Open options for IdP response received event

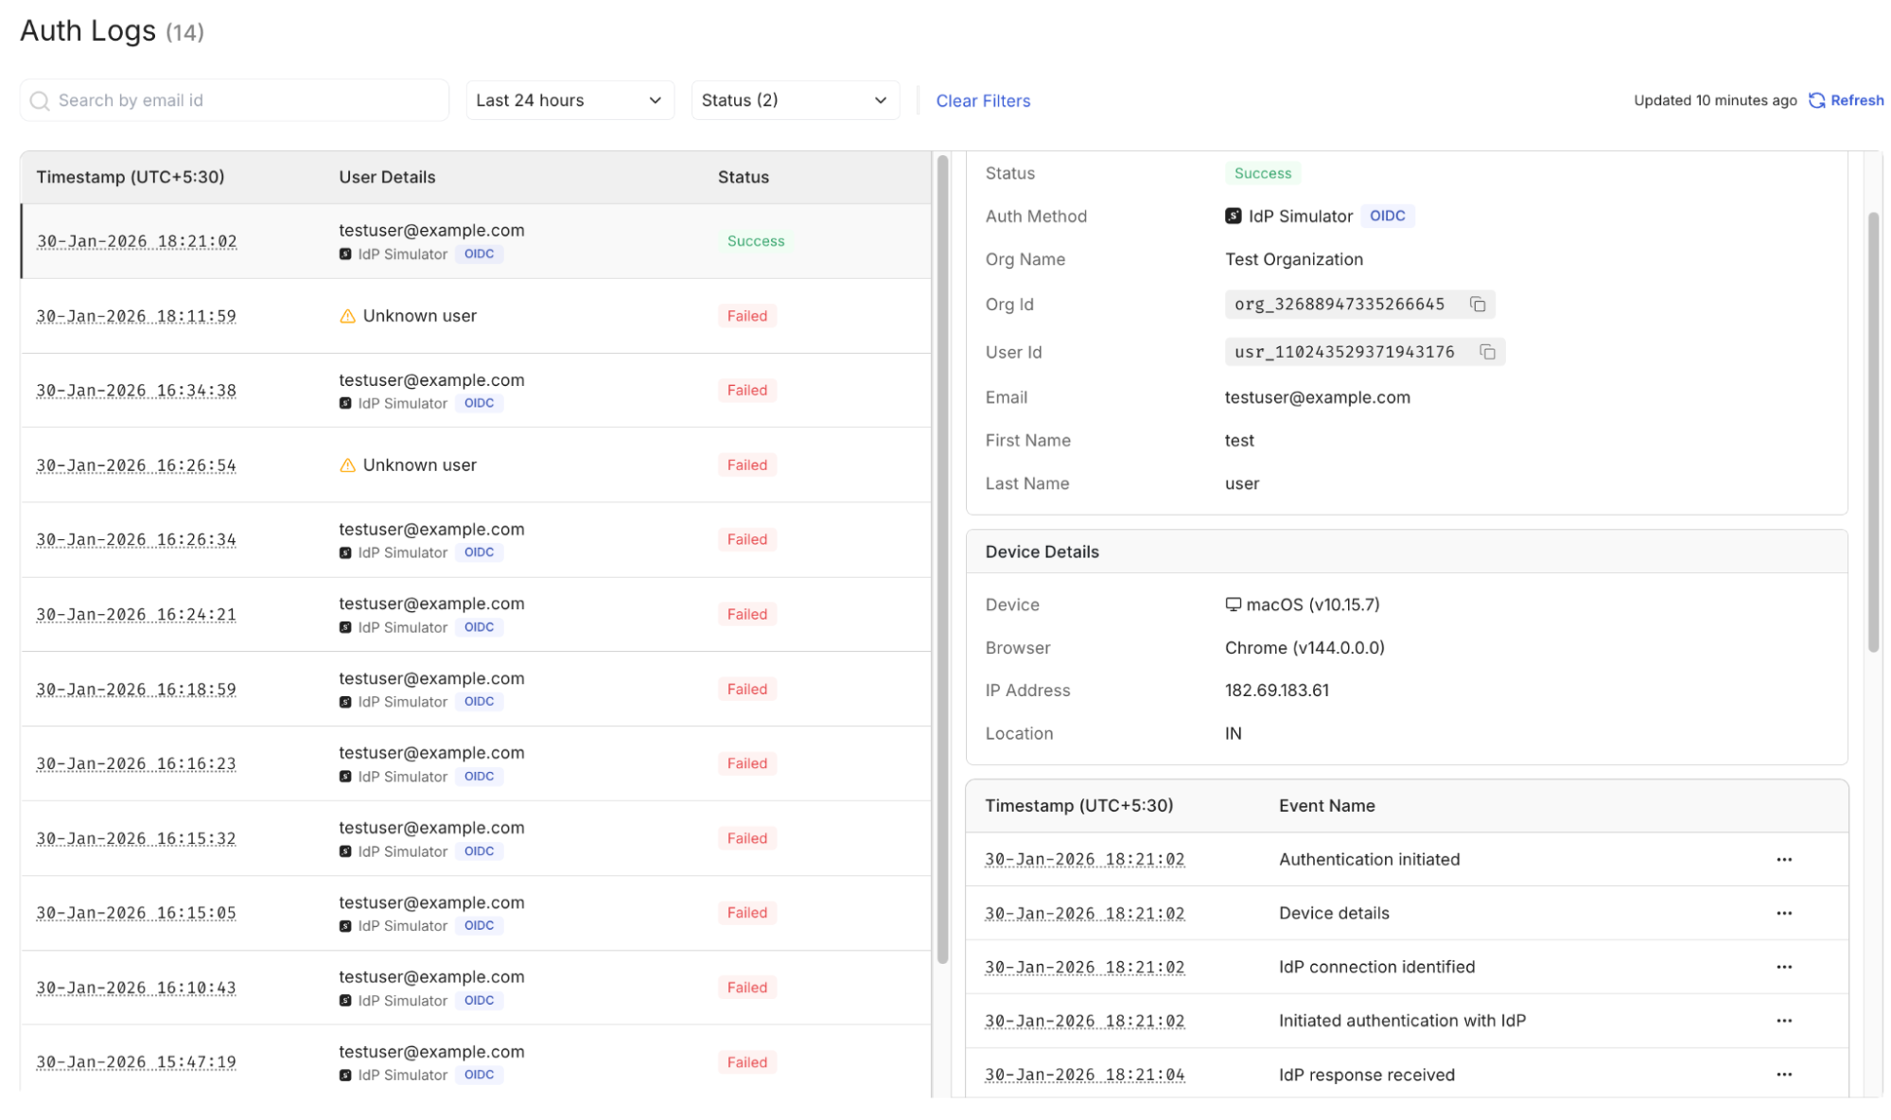pos(1783,1075)
